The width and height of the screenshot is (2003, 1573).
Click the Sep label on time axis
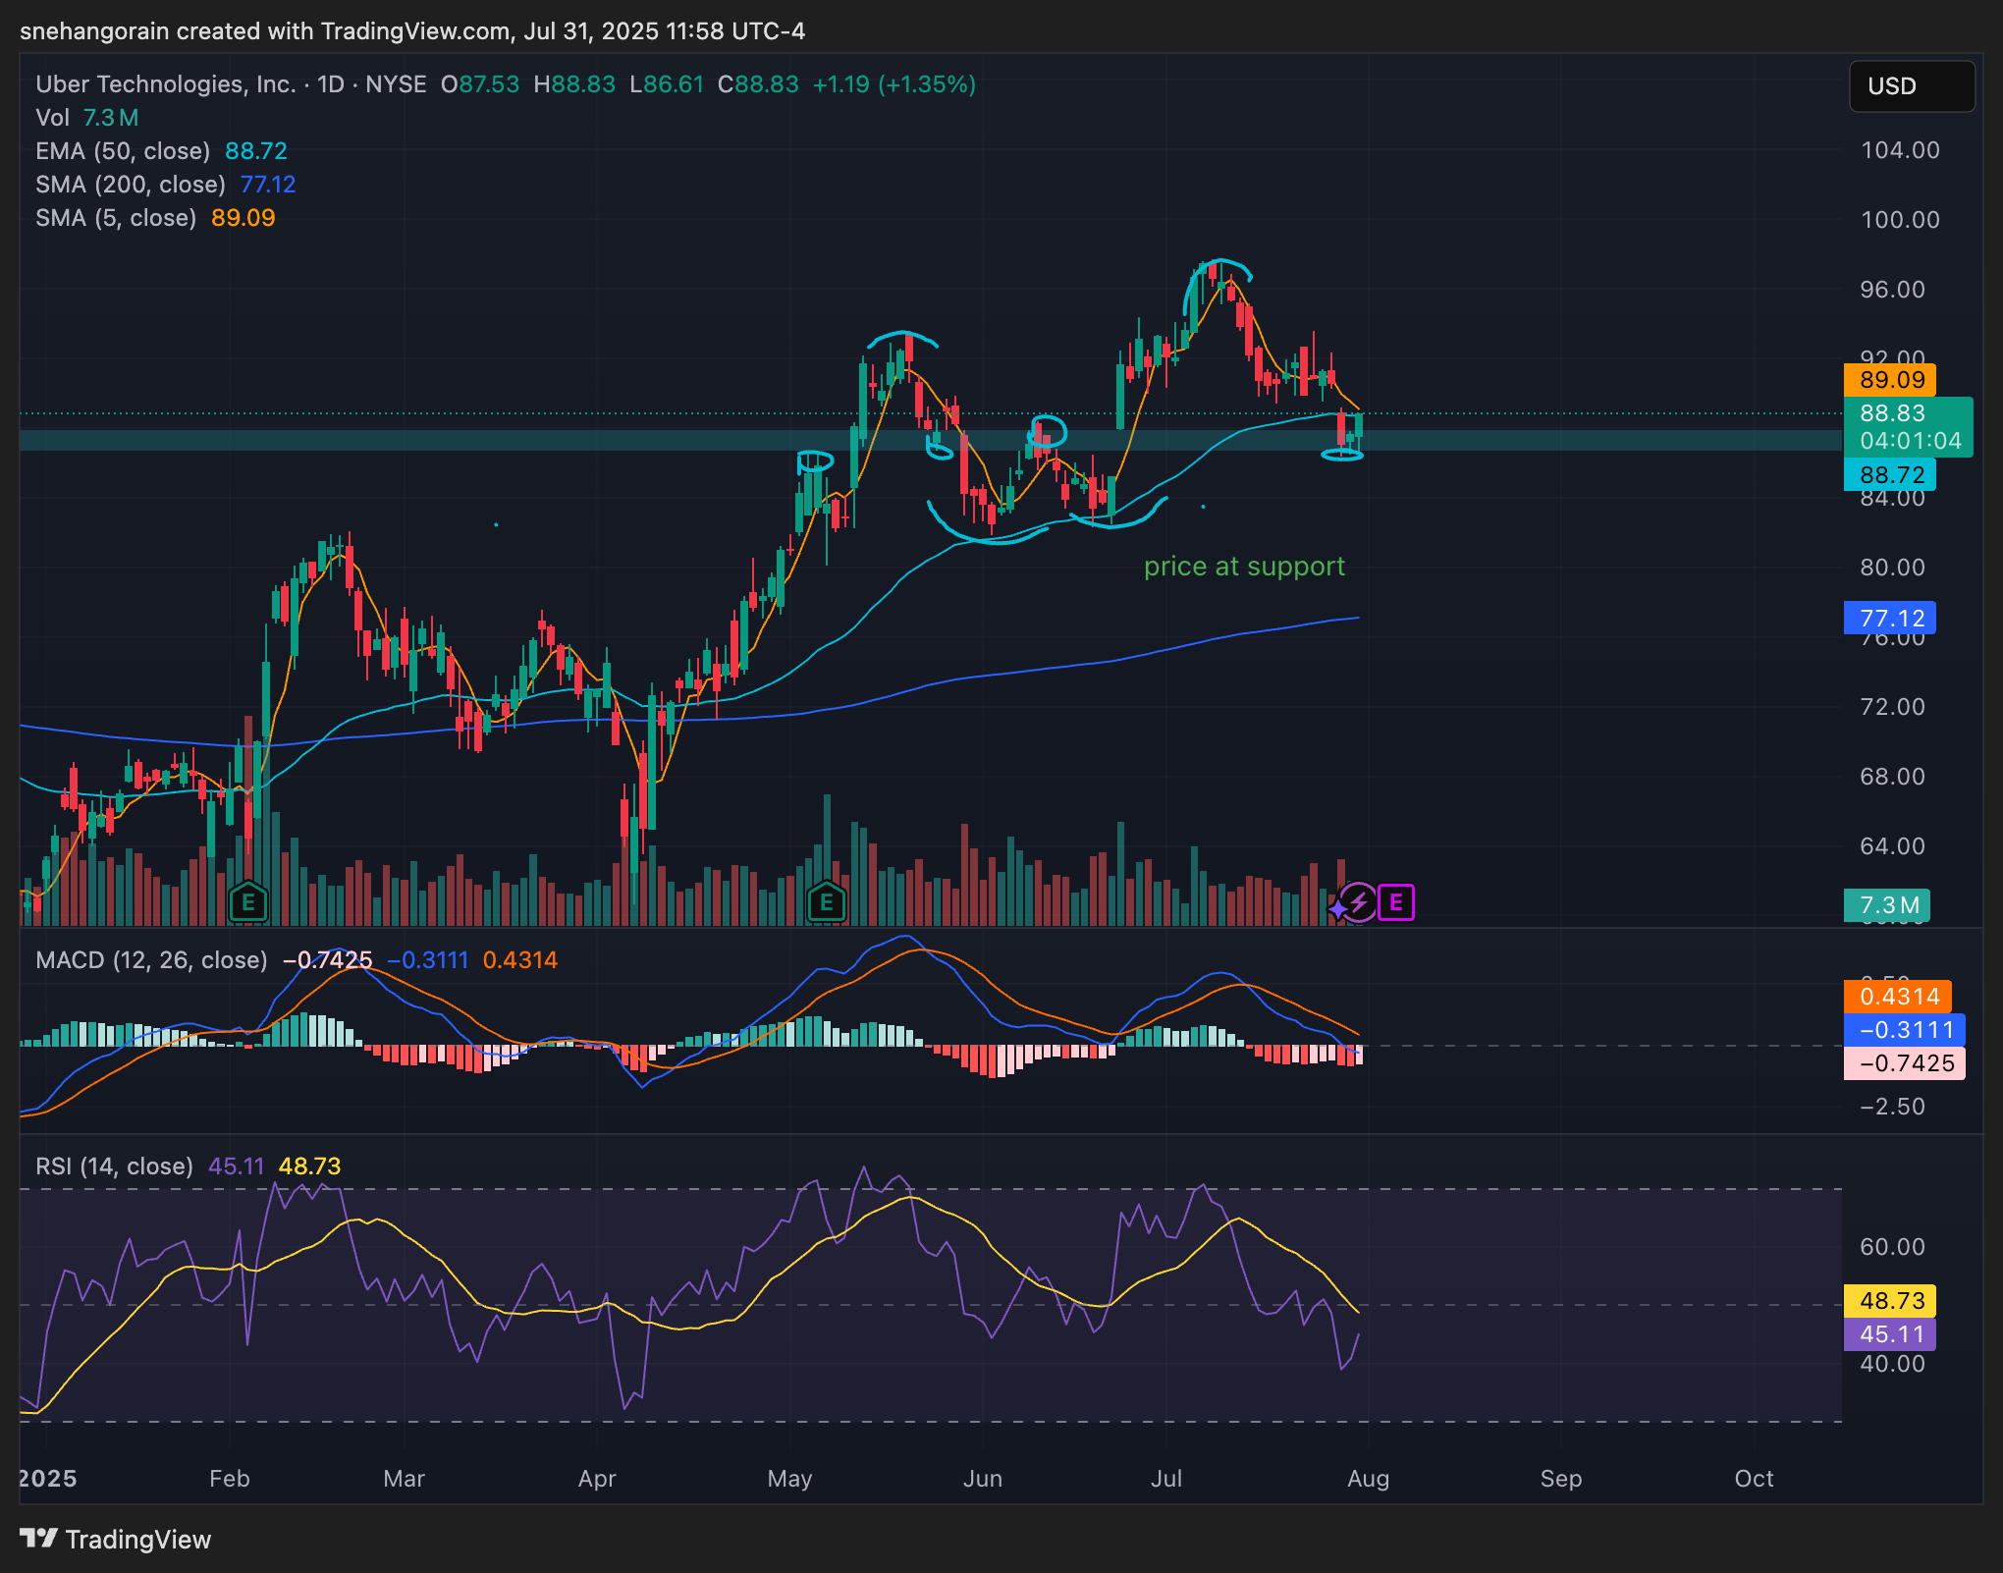1561,1479
